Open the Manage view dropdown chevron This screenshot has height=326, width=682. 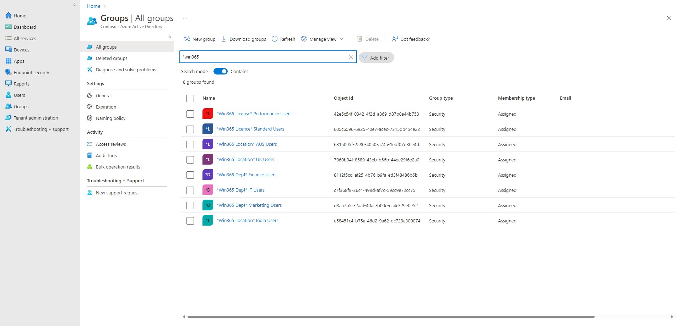tap(341, 39)
